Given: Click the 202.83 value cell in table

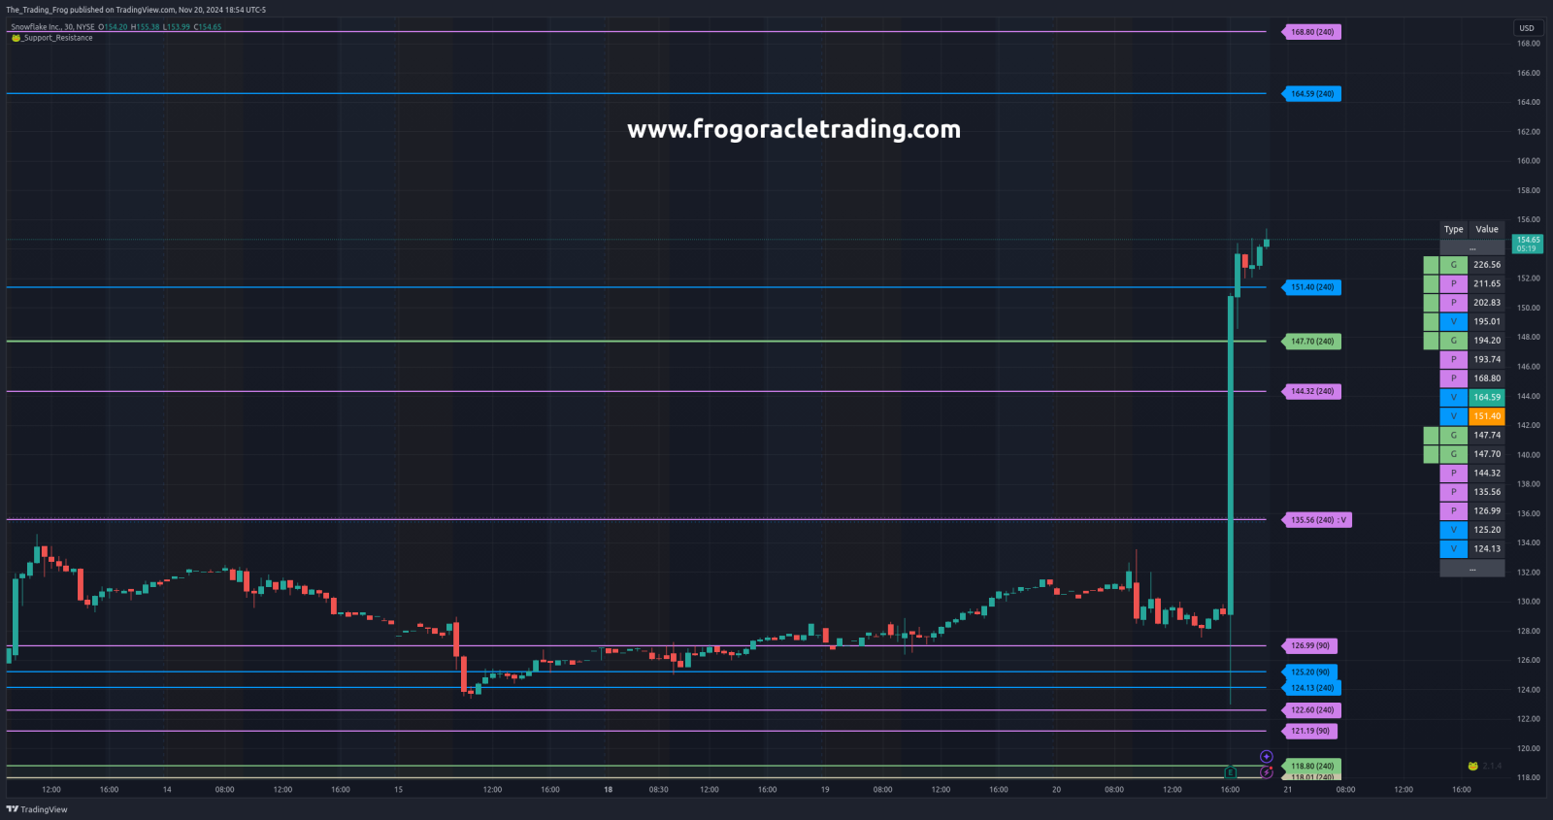Looking at the screenshot, I should [1487, 303].
